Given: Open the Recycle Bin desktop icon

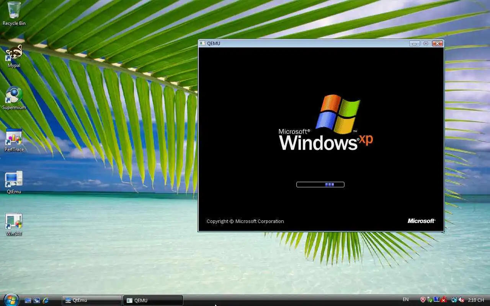Looking at the screenshot, I should (14, 13).
